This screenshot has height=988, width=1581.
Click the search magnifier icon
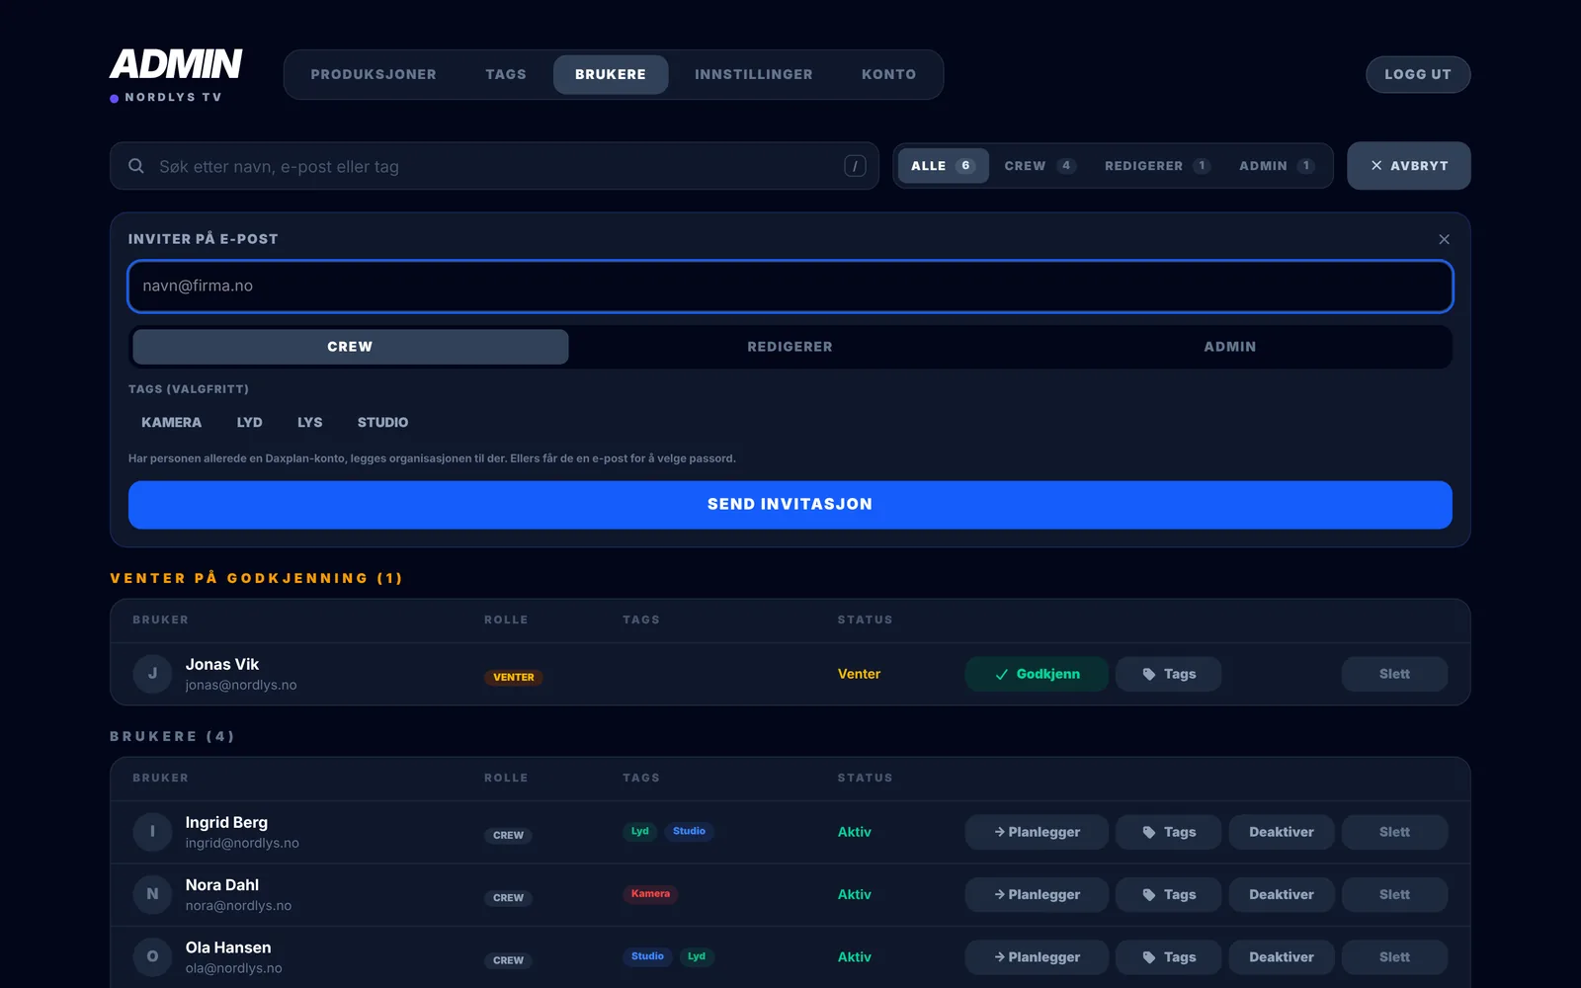click(136, 166)
